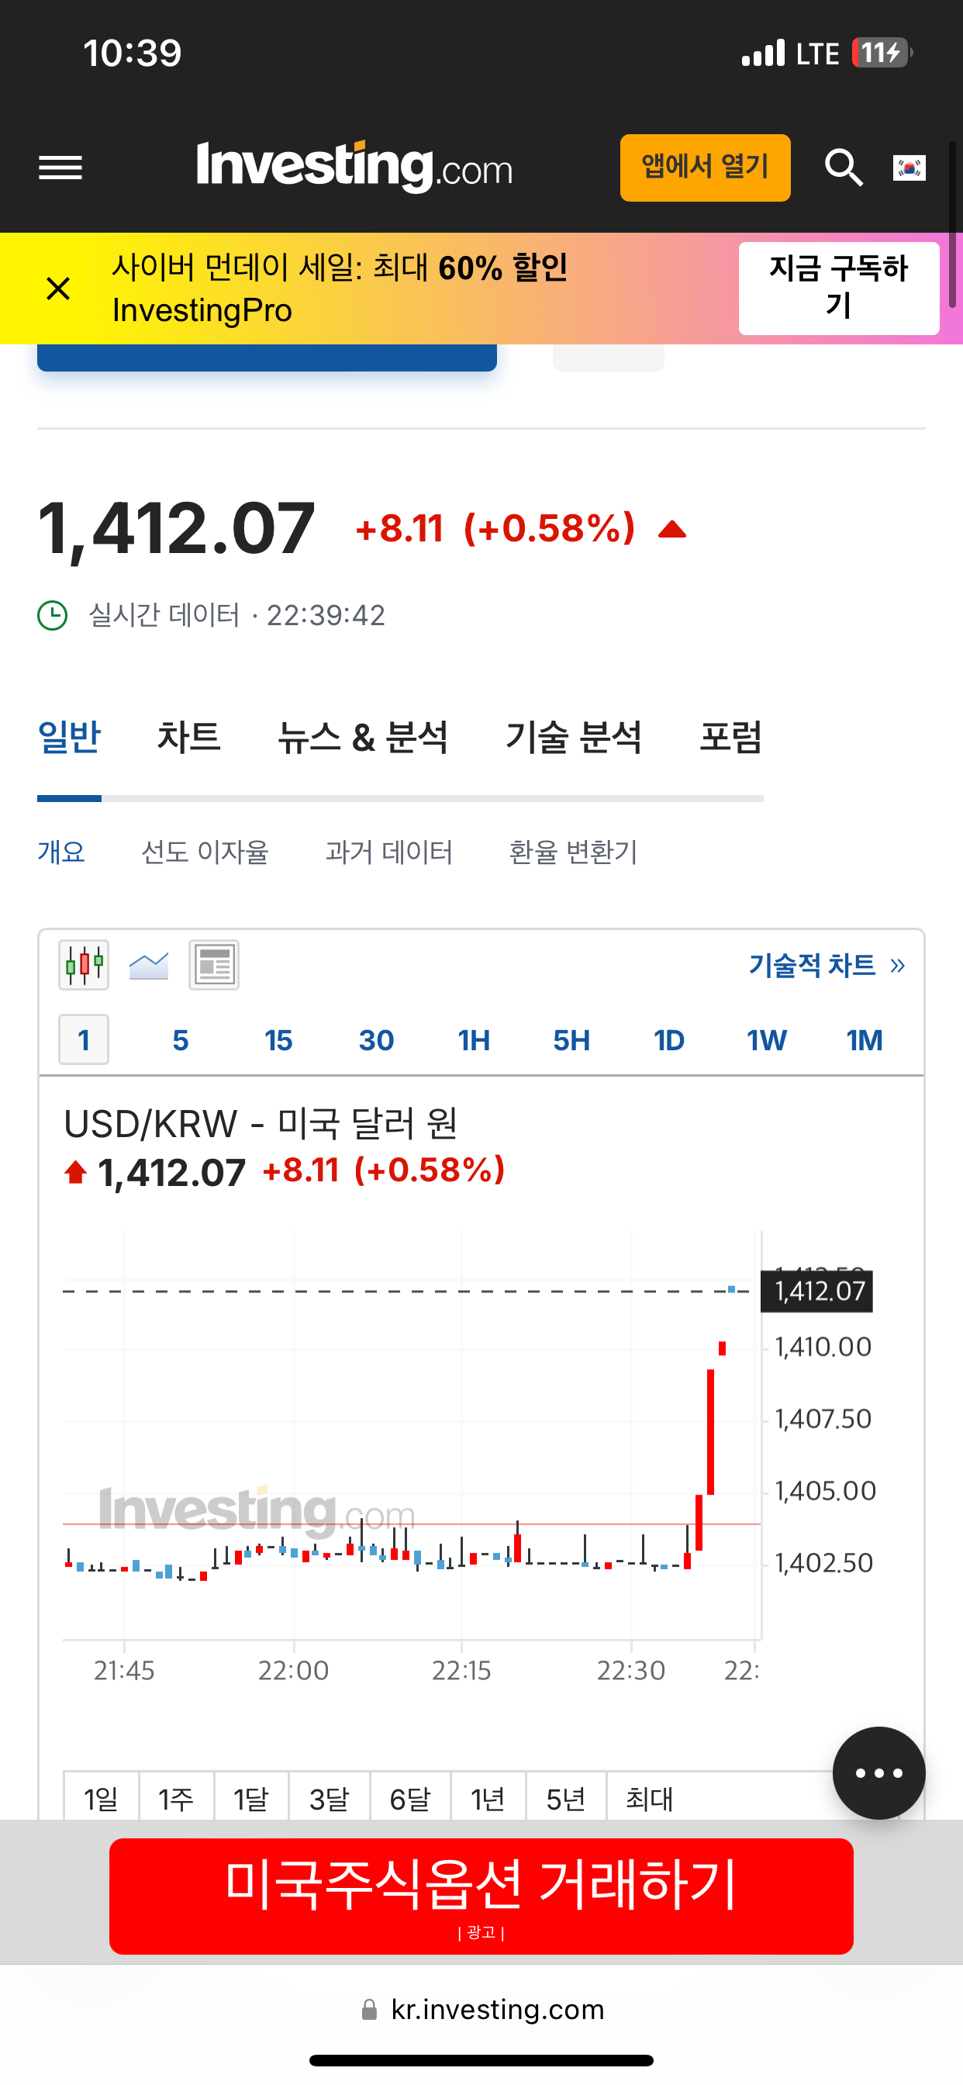
Task: Choose the 1달 time range
Action: point(251,1799)
